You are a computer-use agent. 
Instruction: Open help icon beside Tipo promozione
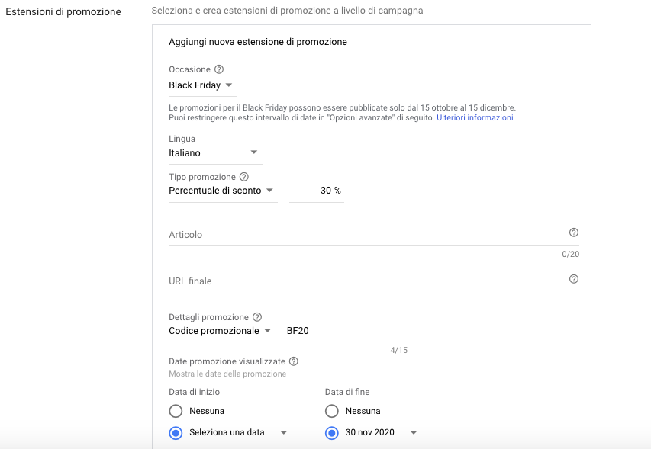tap(244, 177)
